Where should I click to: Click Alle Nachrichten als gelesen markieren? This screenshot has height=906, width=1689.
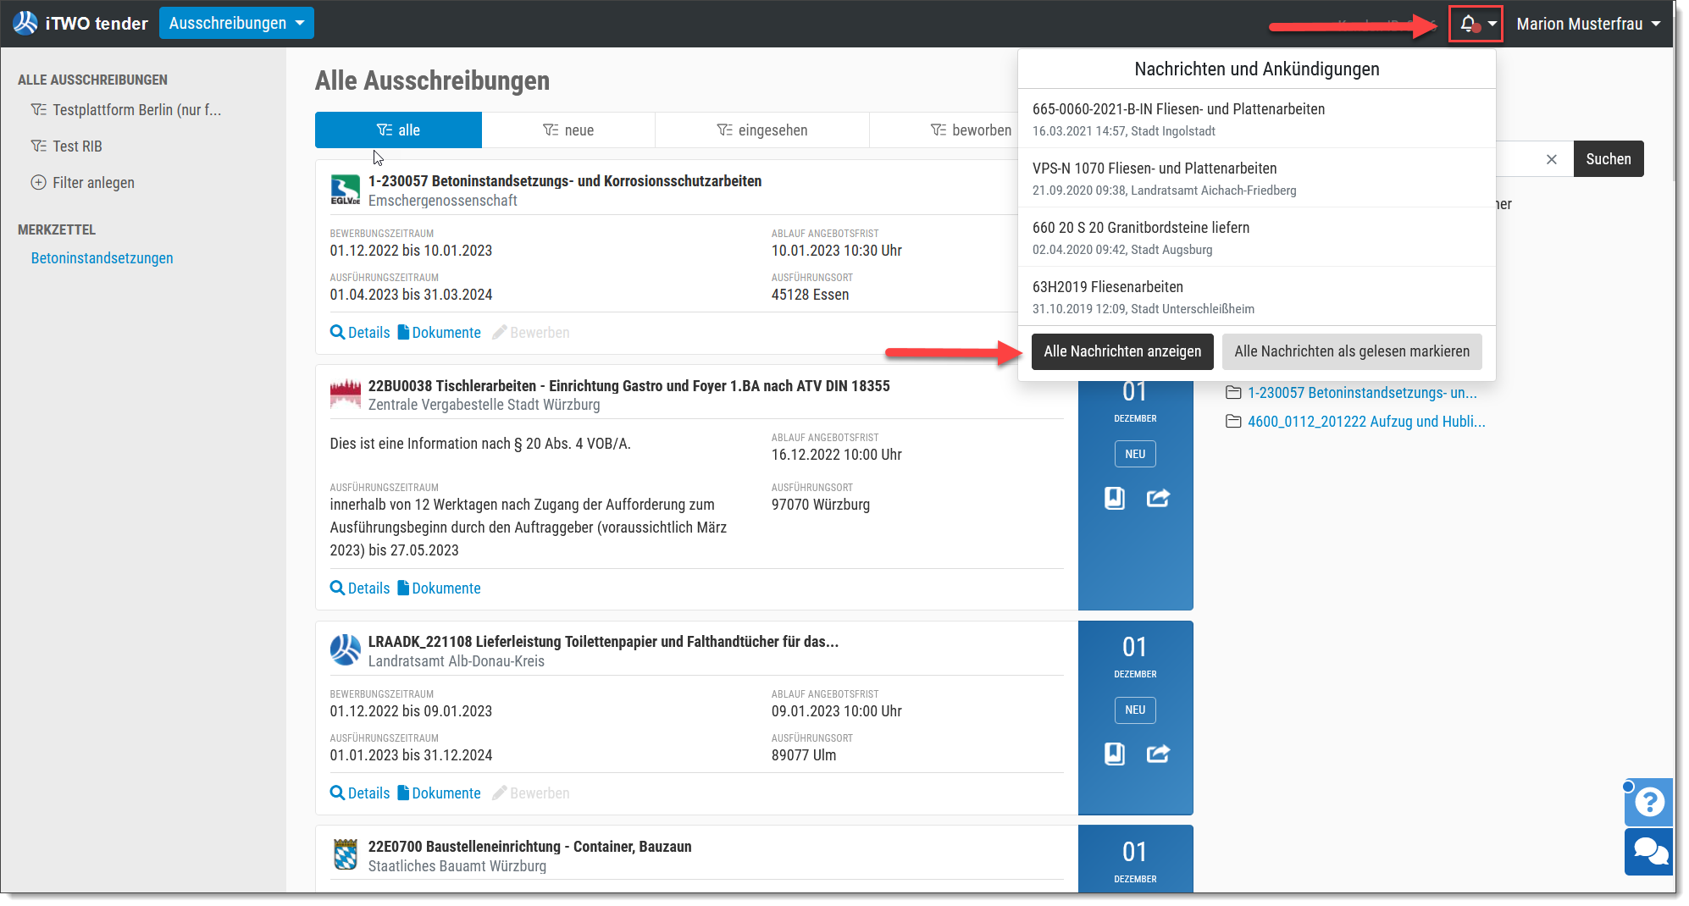[x=1352, y=351]
